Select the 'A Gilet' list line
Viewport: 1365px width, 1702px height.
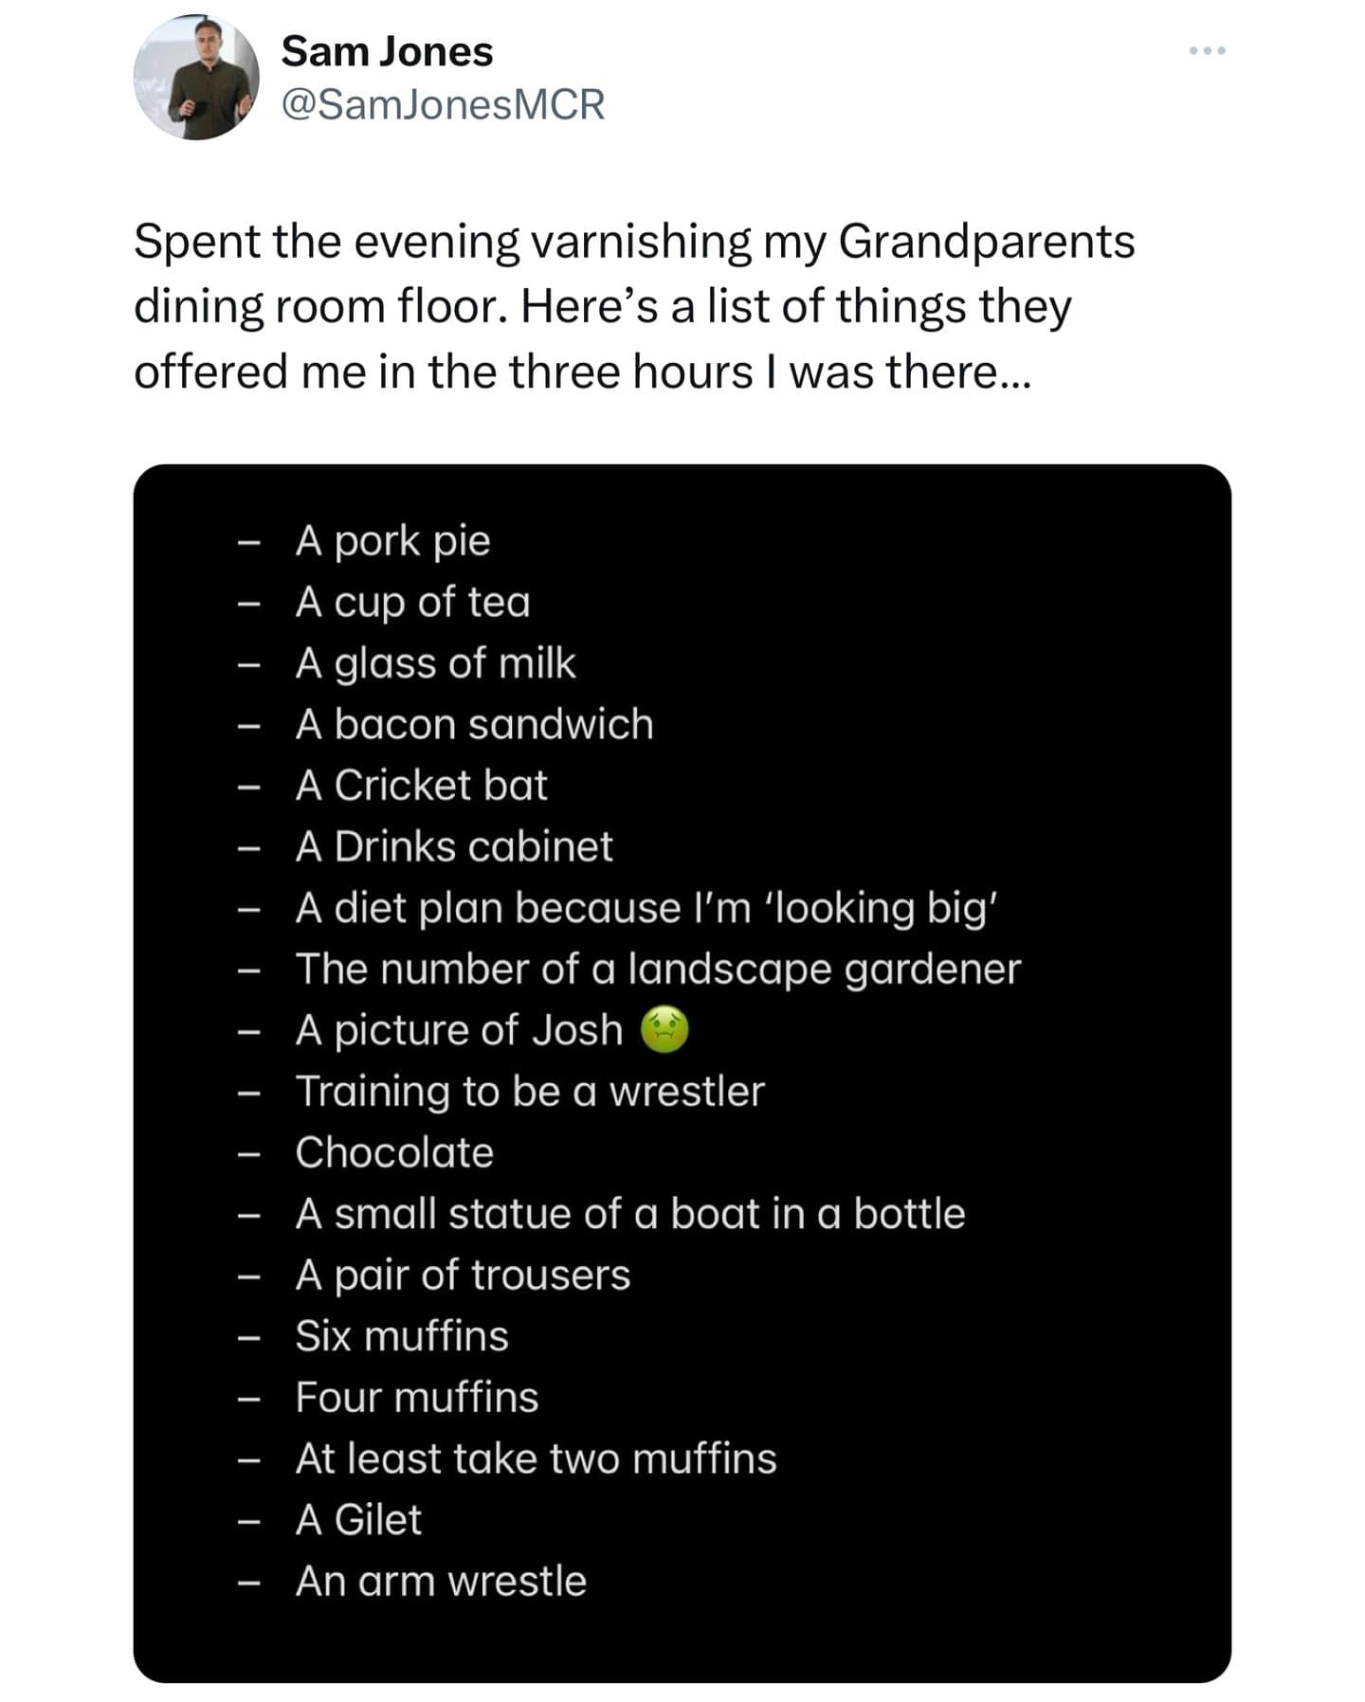point(358,1520)
